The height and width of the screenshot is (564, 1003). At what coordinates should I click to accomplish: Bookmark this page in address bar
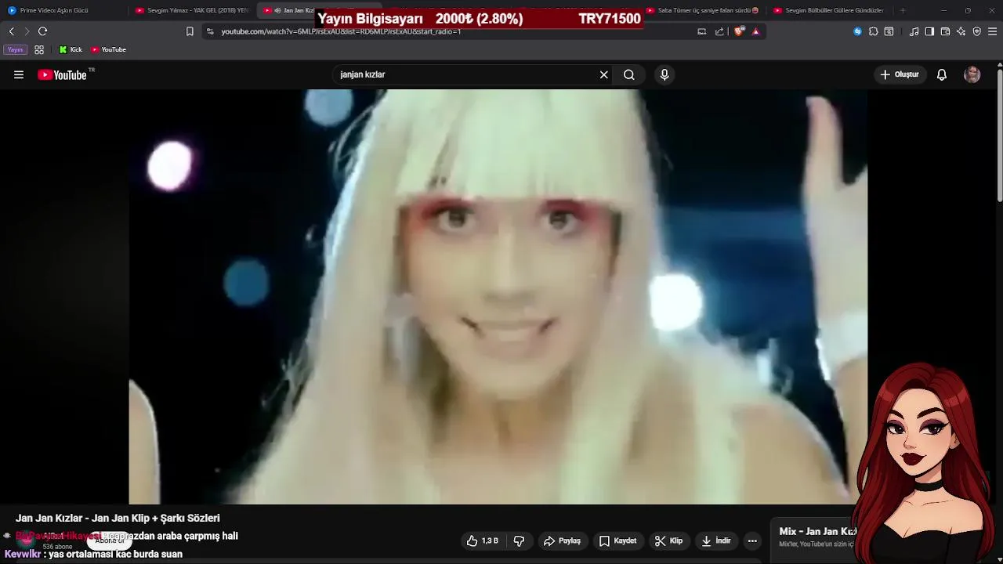click(x=190, y=31)
